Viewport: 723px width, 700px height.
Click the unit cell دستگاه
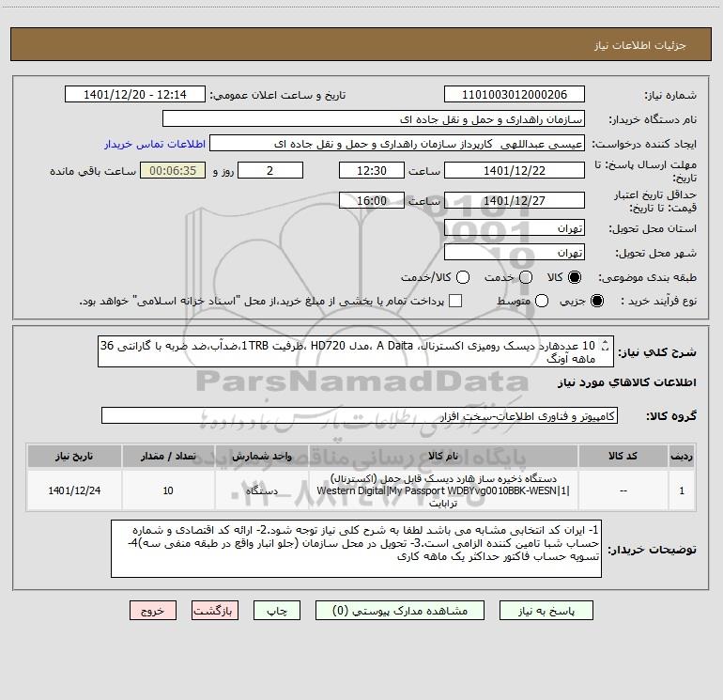261,490
